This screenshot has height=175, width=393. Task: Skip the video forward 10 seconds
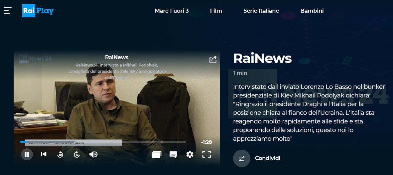click(x=77, y=154)
